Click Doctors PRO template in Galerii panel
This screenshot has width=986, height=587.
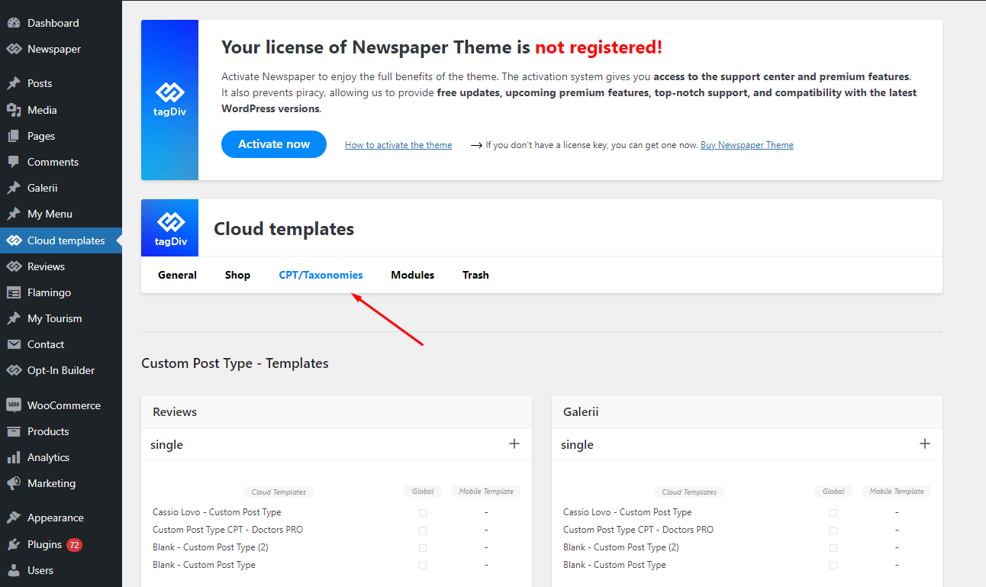(638, 530)
